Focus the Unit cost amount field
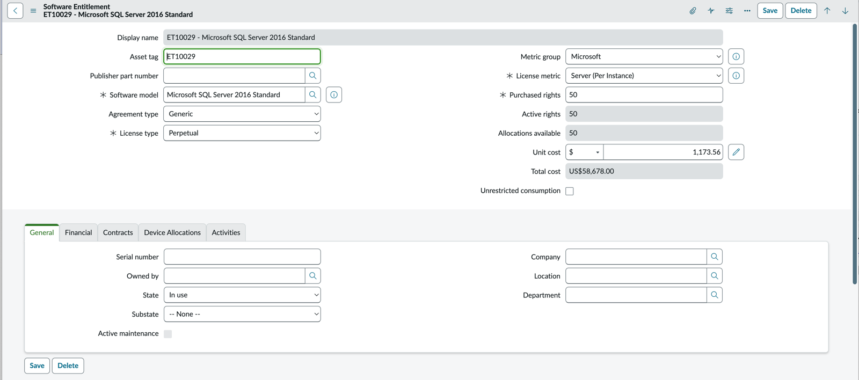Image resolution: width=859 pixels, height=380 pixels. pyautogui.click(x=663, y=152)
